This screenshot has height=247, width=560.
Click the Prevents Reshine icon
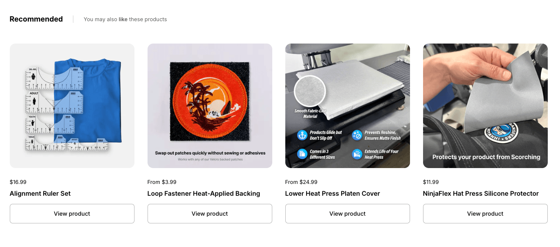pos(357,135)
